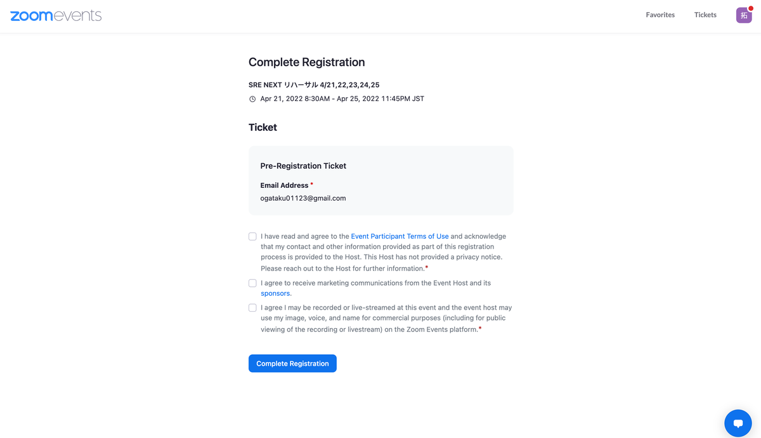The image size is (761, 438).
Task: Click the red notification dot on avatar
Action: tap(750, 8)
